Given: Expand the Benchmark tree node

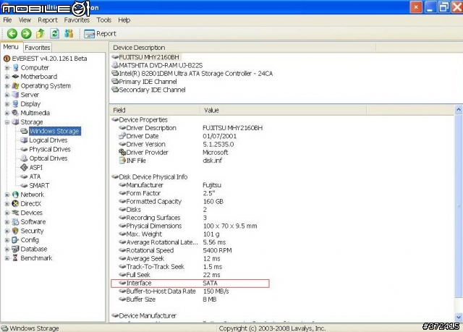Looking at the screenshot, I should click(7, 258).
